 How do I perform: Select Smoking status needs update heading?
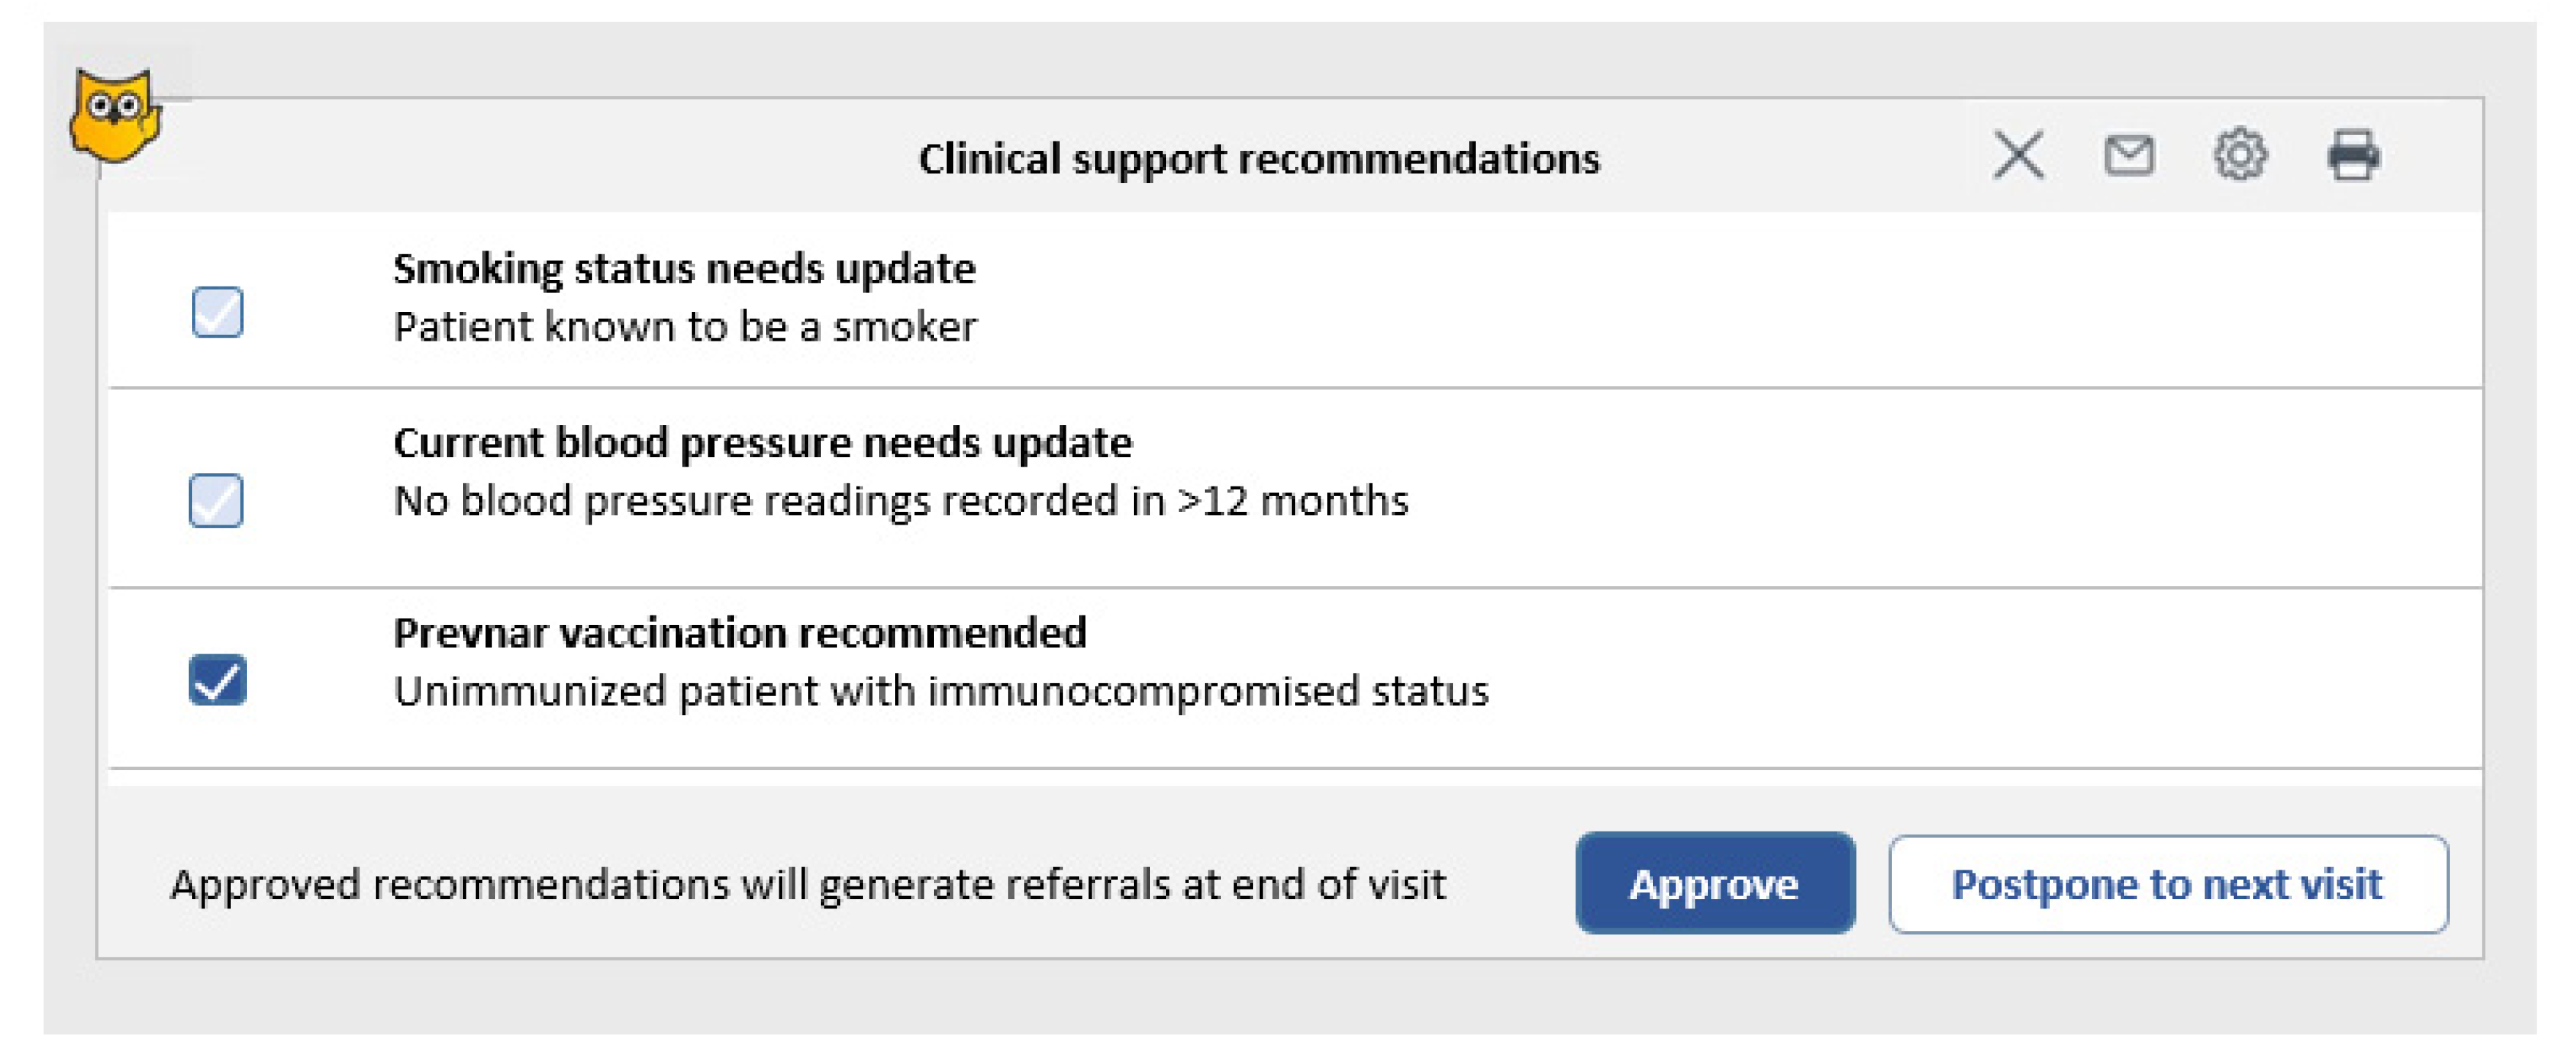(x=684, y=268)
